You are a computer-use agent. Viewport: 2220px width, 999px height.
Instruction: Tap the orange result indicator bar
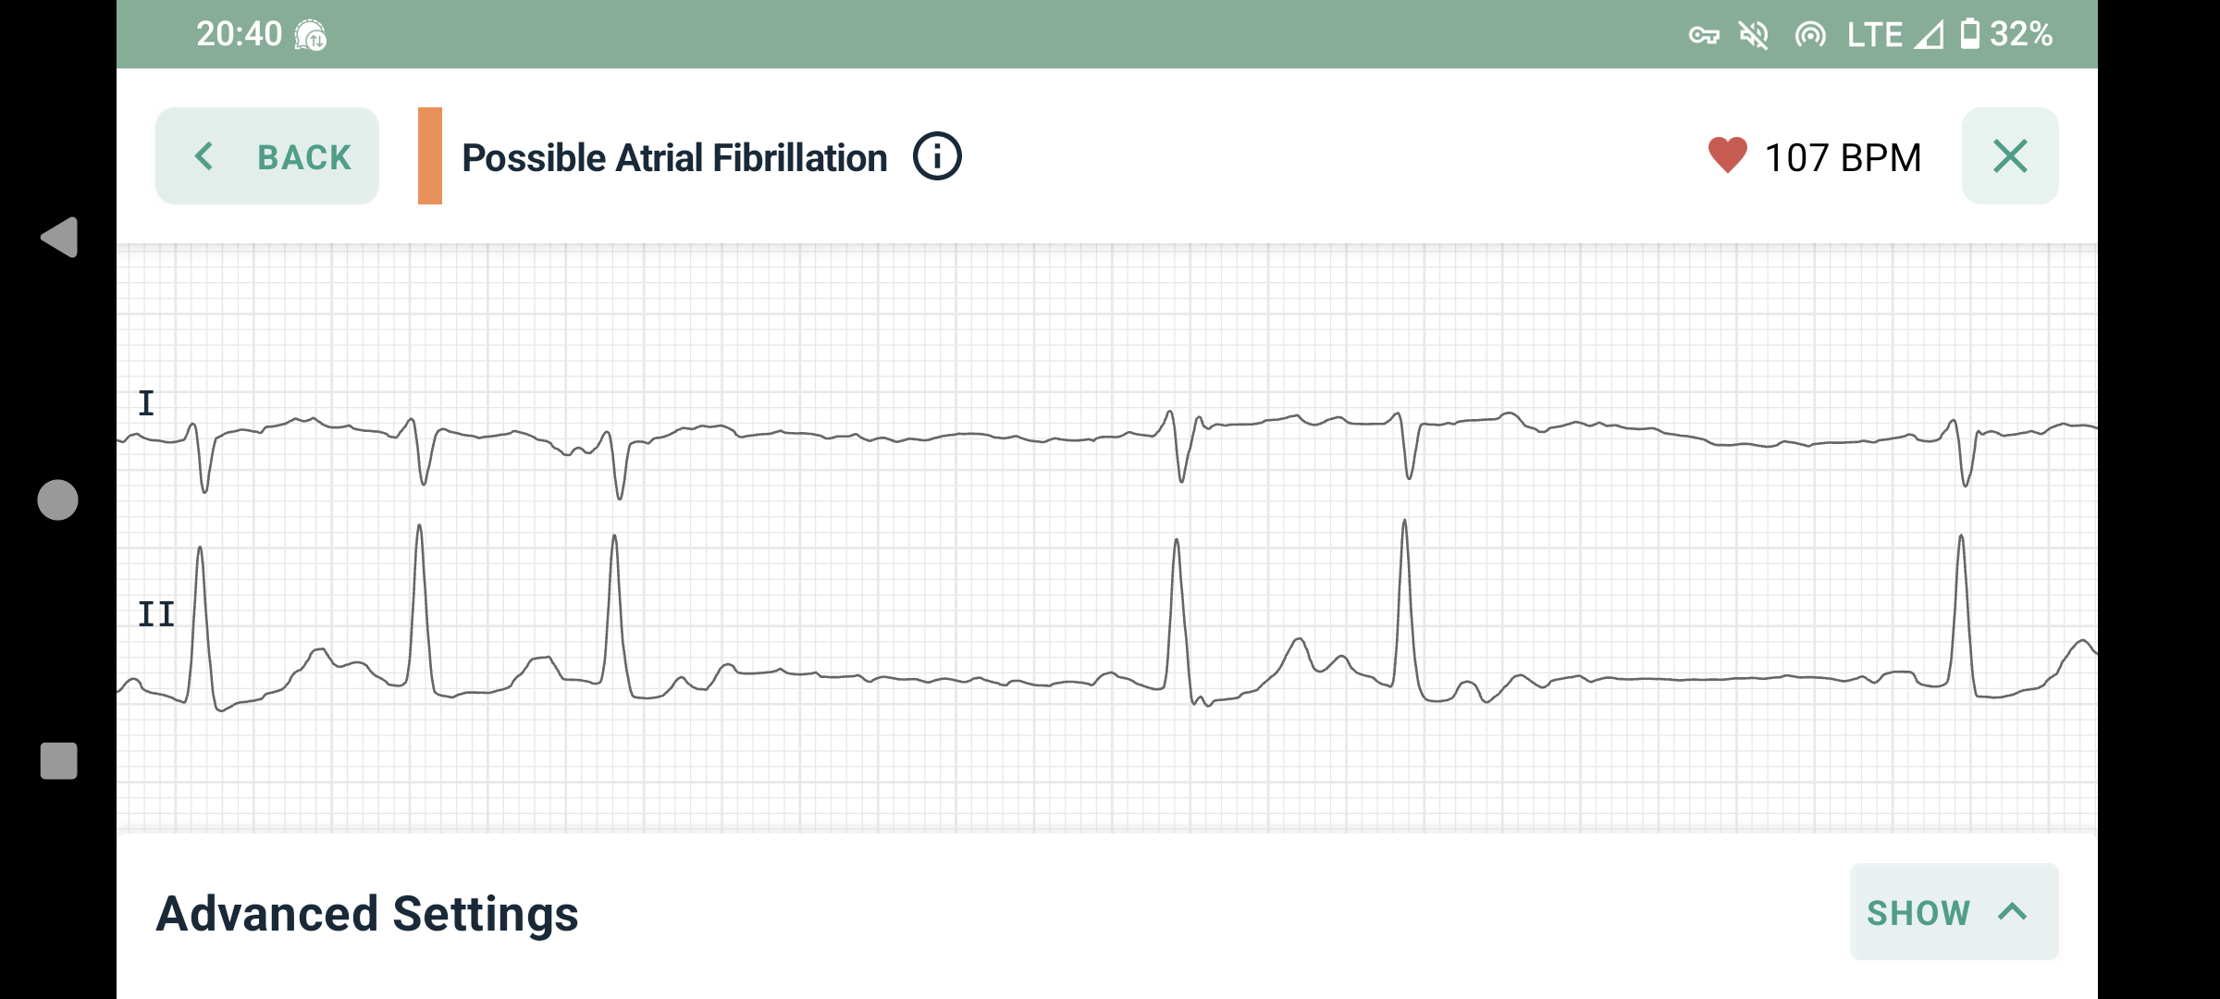tap(430, 155)
